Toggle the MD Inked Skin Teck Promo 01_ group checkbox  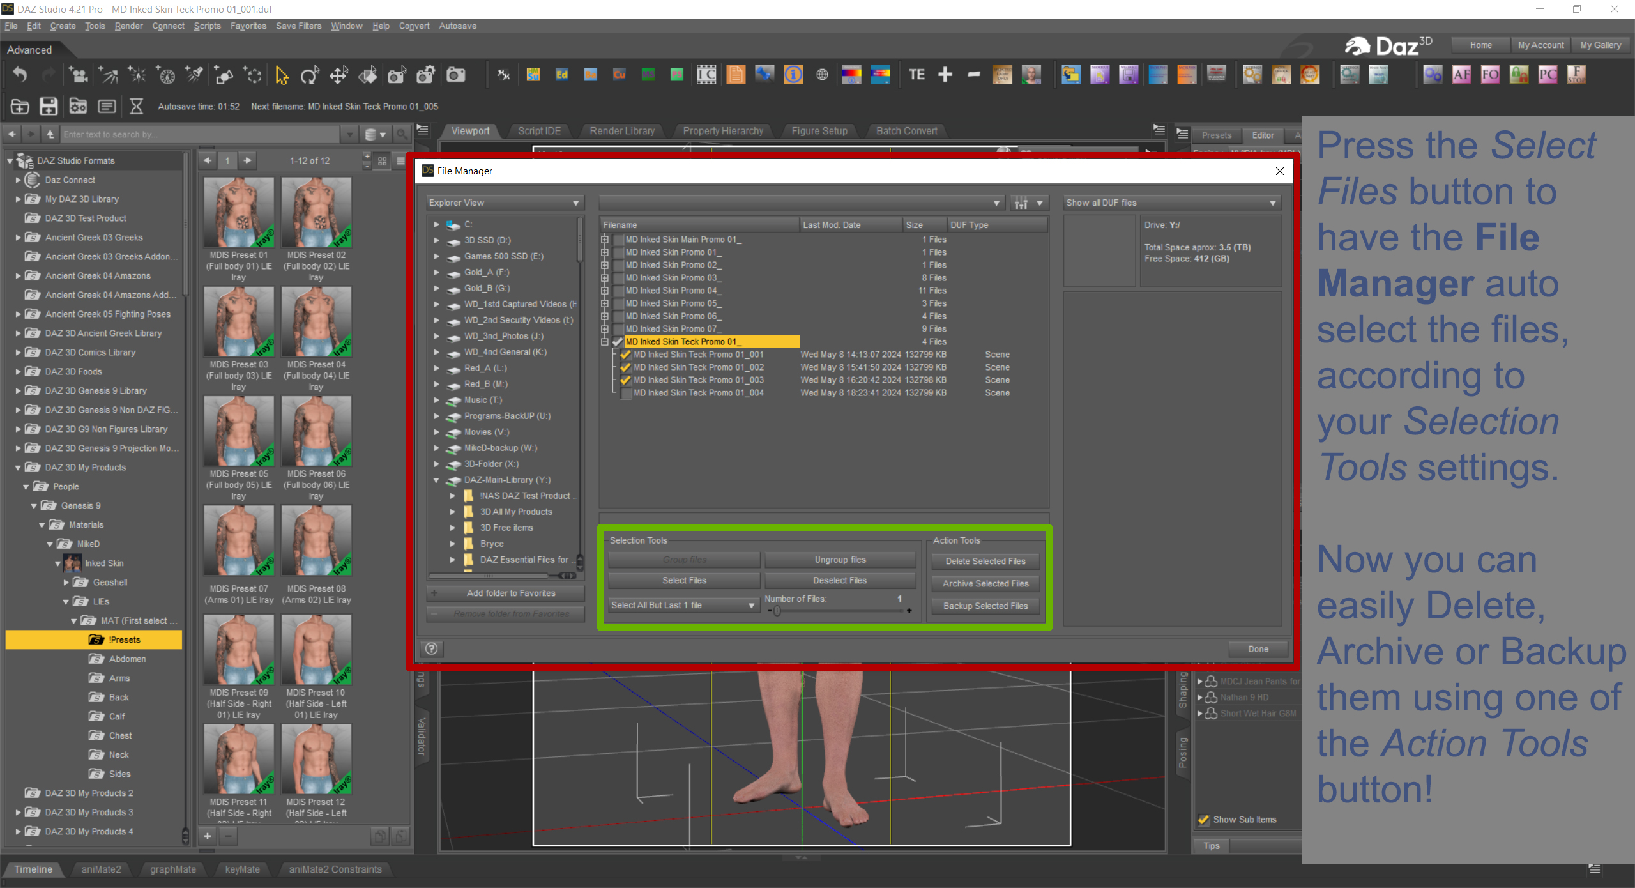[618, 342]
